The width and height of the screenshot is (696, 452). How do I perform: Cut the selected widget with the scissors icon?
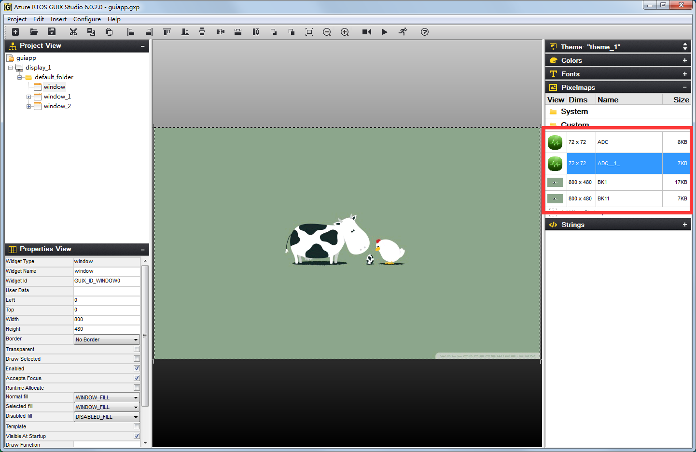pyautogui.click(x=73, y=32)
